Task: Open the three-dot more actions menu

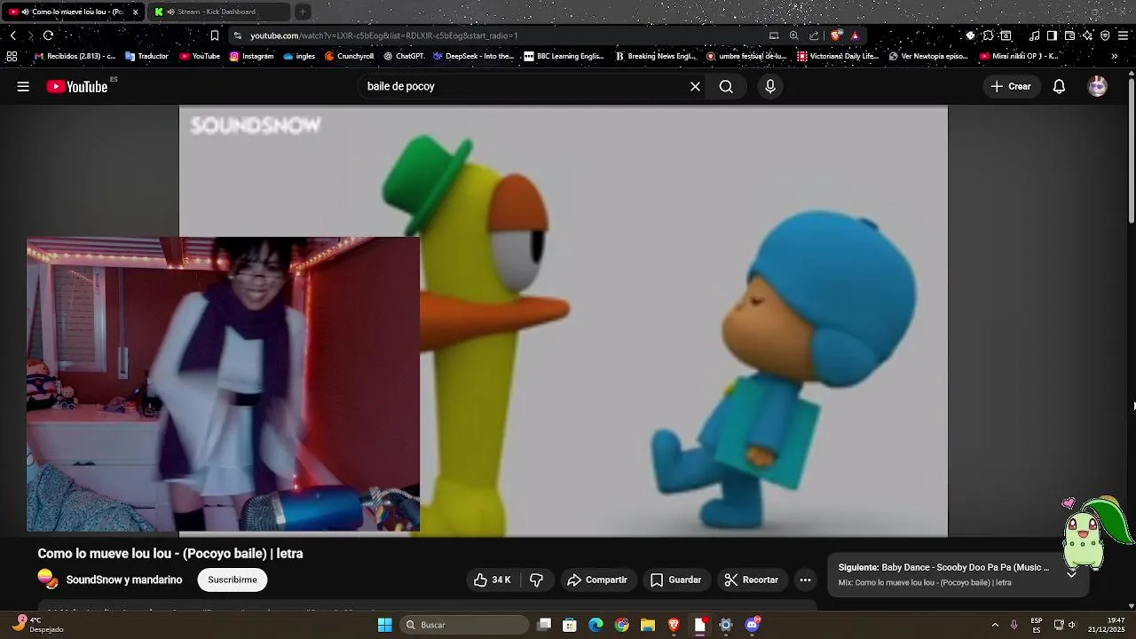Action: click(x=805, y=580)
